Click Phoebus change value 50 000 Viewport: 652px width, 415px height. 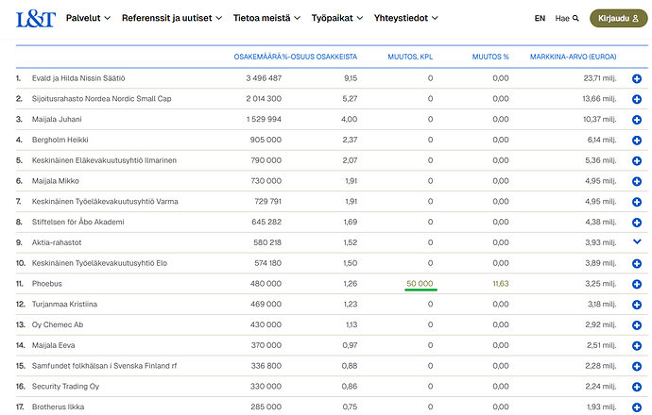(420, 284)
